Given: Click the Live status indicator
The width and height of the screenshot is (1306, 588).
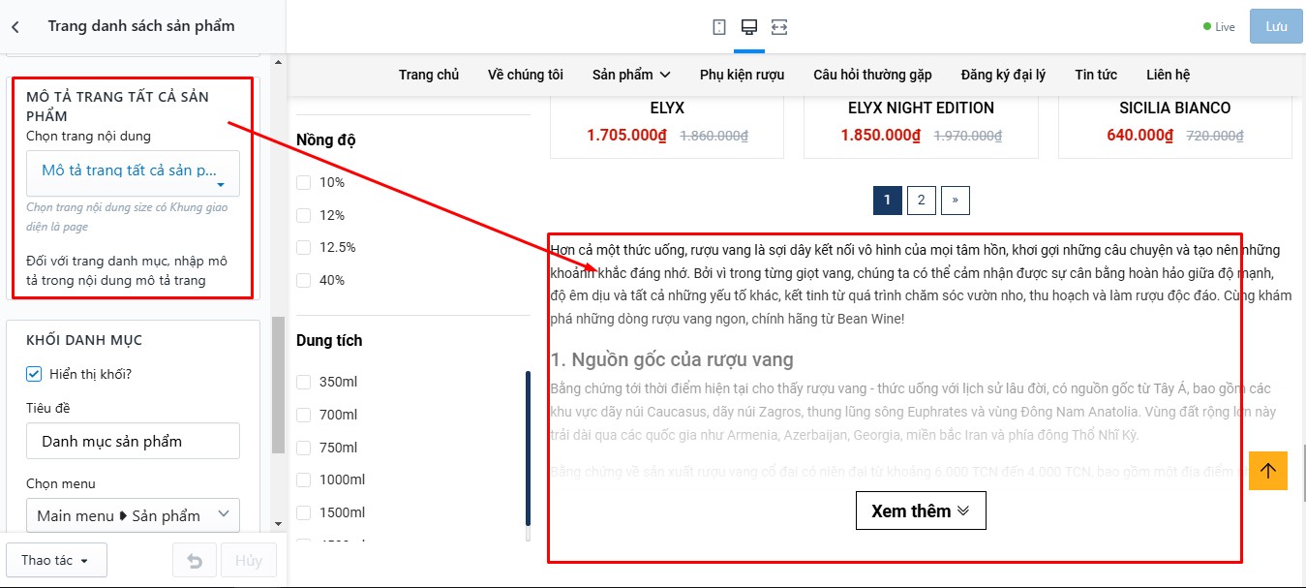Looking at the screenshot, I should [x=1219, y=27].
